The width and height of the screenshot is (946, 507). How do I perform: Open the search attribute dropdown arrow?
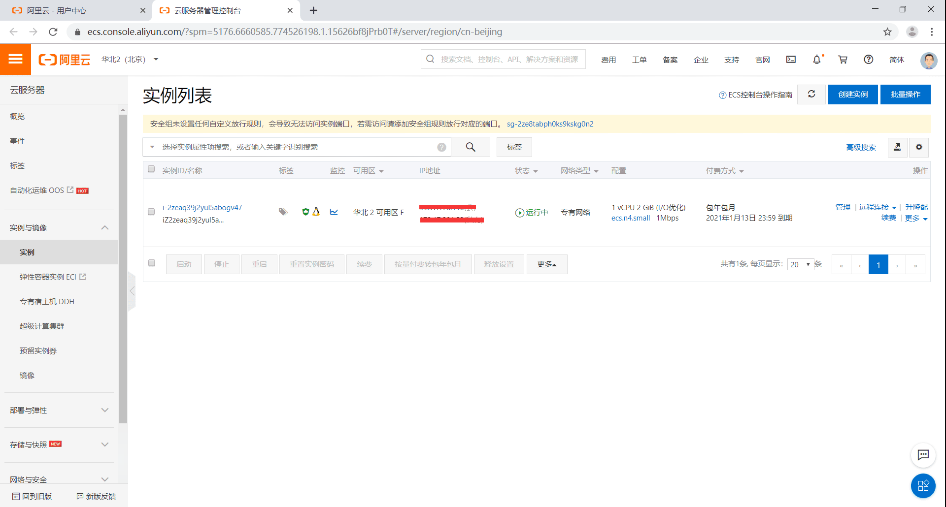152,147
